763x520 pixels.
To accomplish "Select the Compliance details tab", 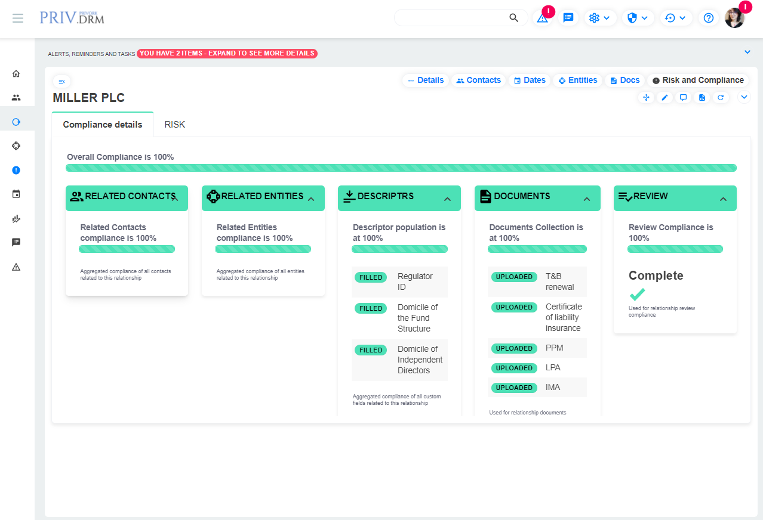I will click(103, 125).
